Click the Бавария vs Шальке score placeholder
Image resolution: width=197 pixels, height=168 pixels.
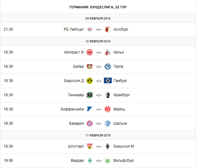pyautogui.click(x=99, y=123)
